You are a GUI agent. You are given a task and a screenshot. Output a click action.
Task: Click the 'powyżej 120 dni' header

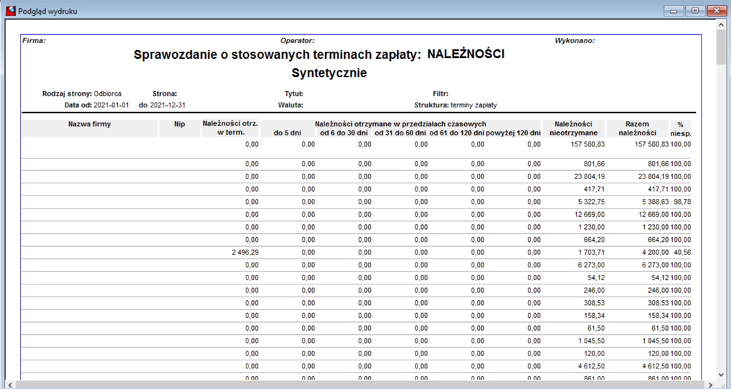(x=513, y=133)
